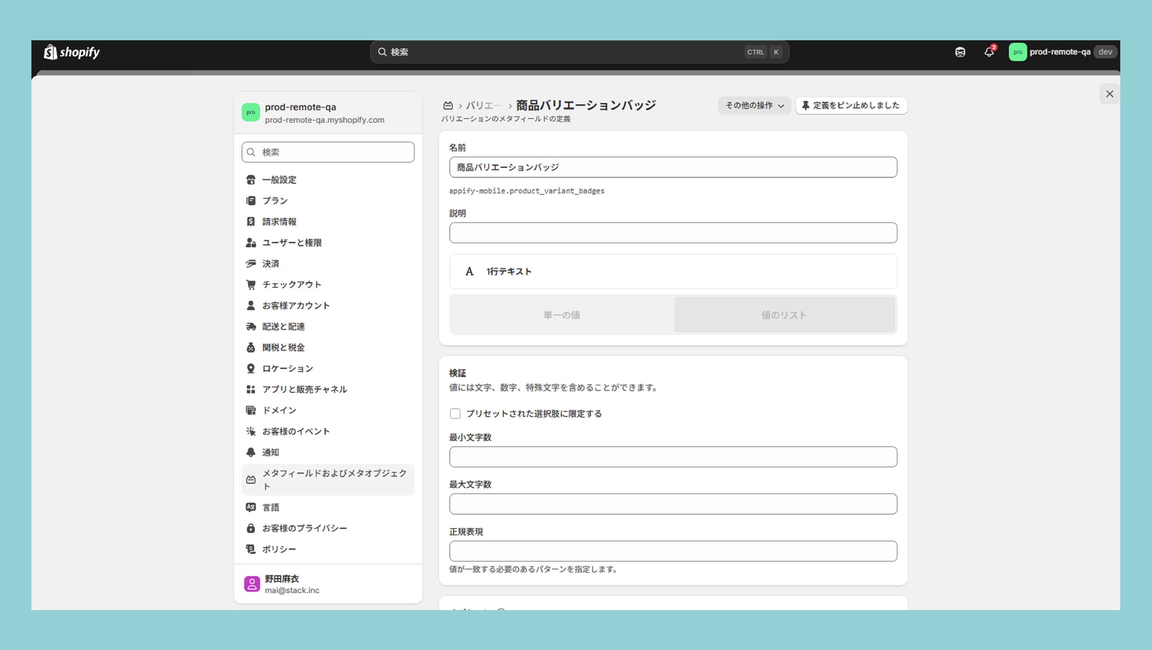1152x650 pixels.
Task: Open the notifications bell
Action: point(989,52)
